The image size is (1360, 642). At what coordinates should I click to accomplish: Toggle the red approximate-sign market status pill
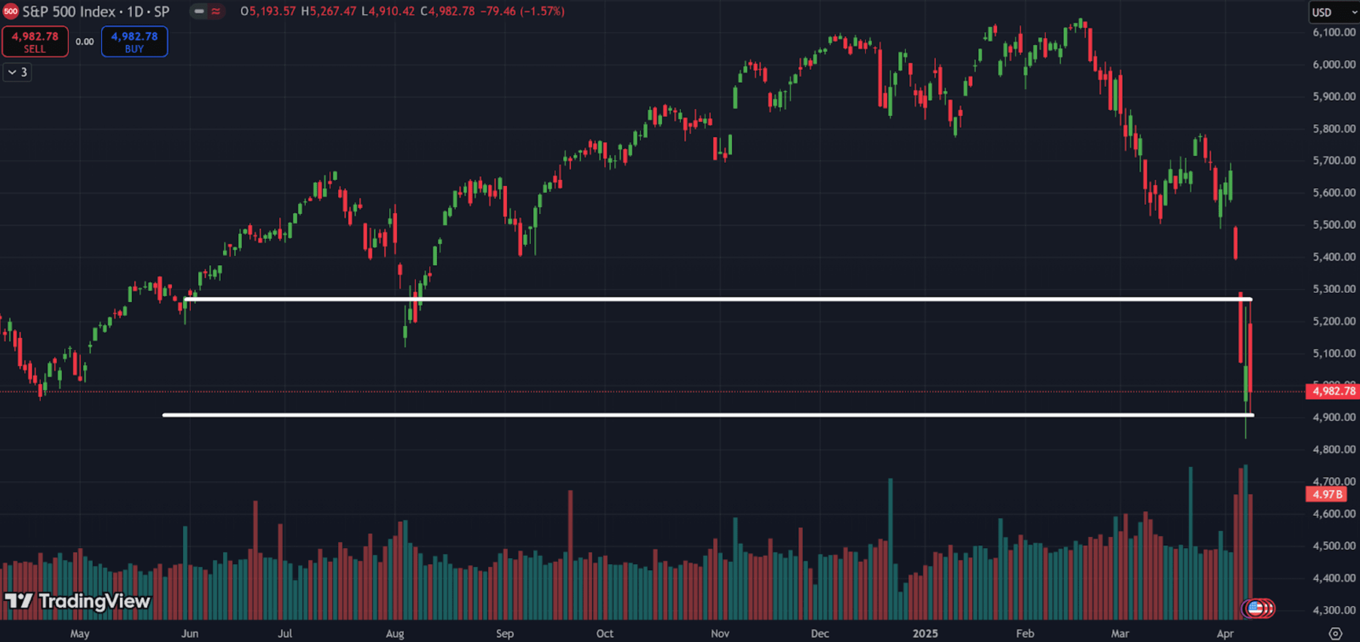click(x=216, y=11)
